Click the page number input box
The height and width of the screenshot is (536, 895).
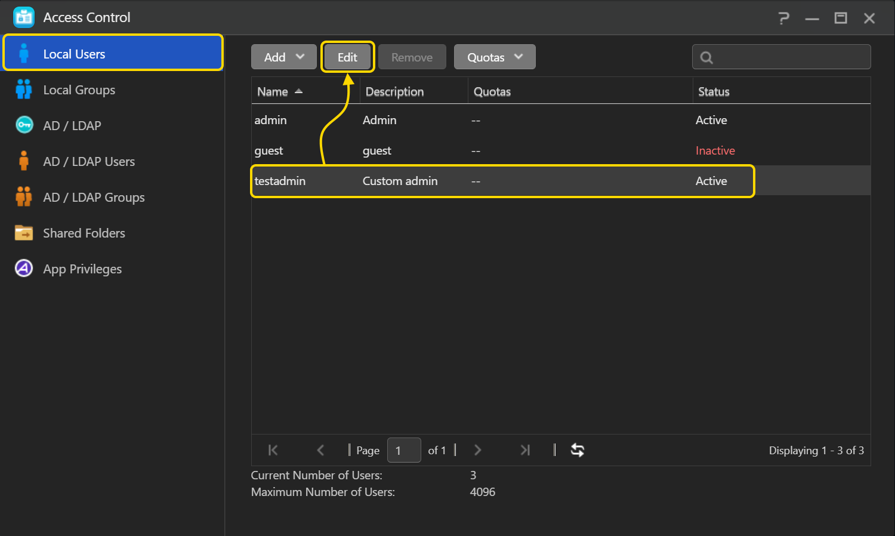(x=404, y=450)
